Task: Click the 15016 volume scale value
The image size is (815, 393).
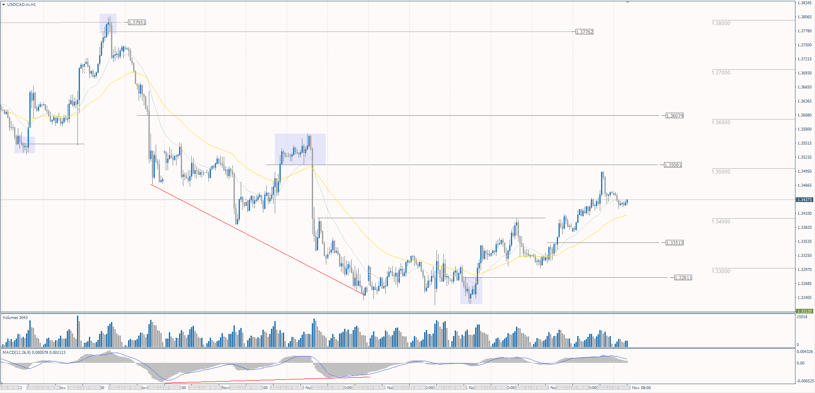Action: point(802,317)
